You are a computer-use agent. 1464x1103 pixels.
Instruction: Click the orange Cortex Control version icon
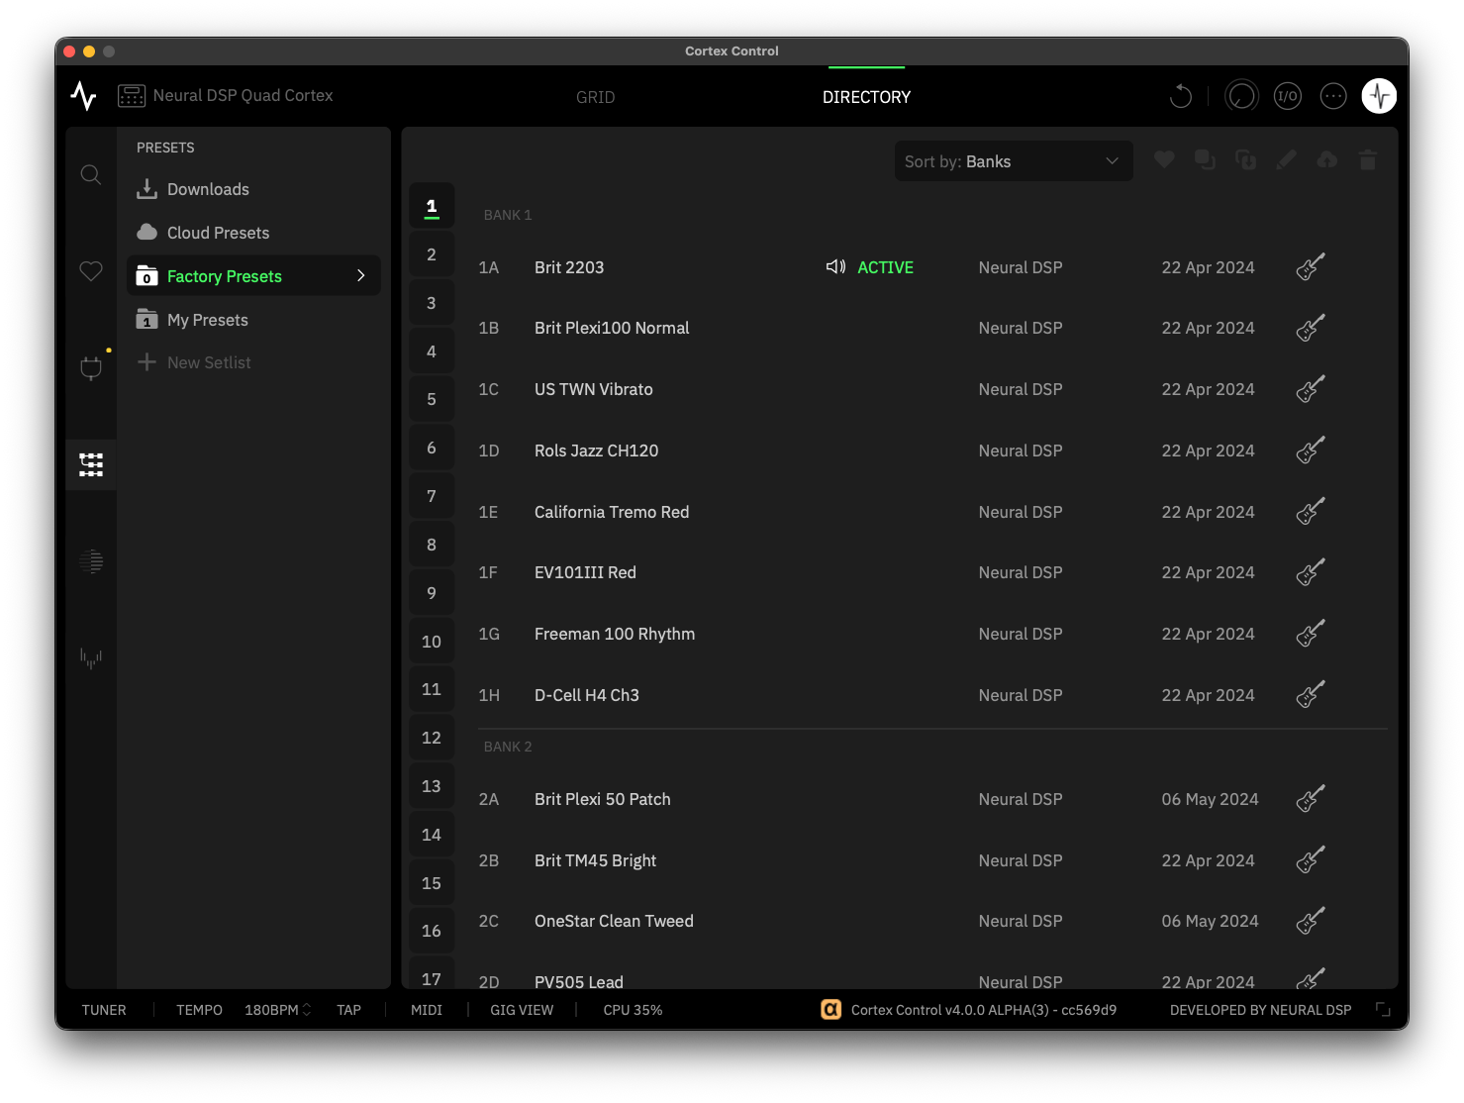click(x=831, y=1010)
